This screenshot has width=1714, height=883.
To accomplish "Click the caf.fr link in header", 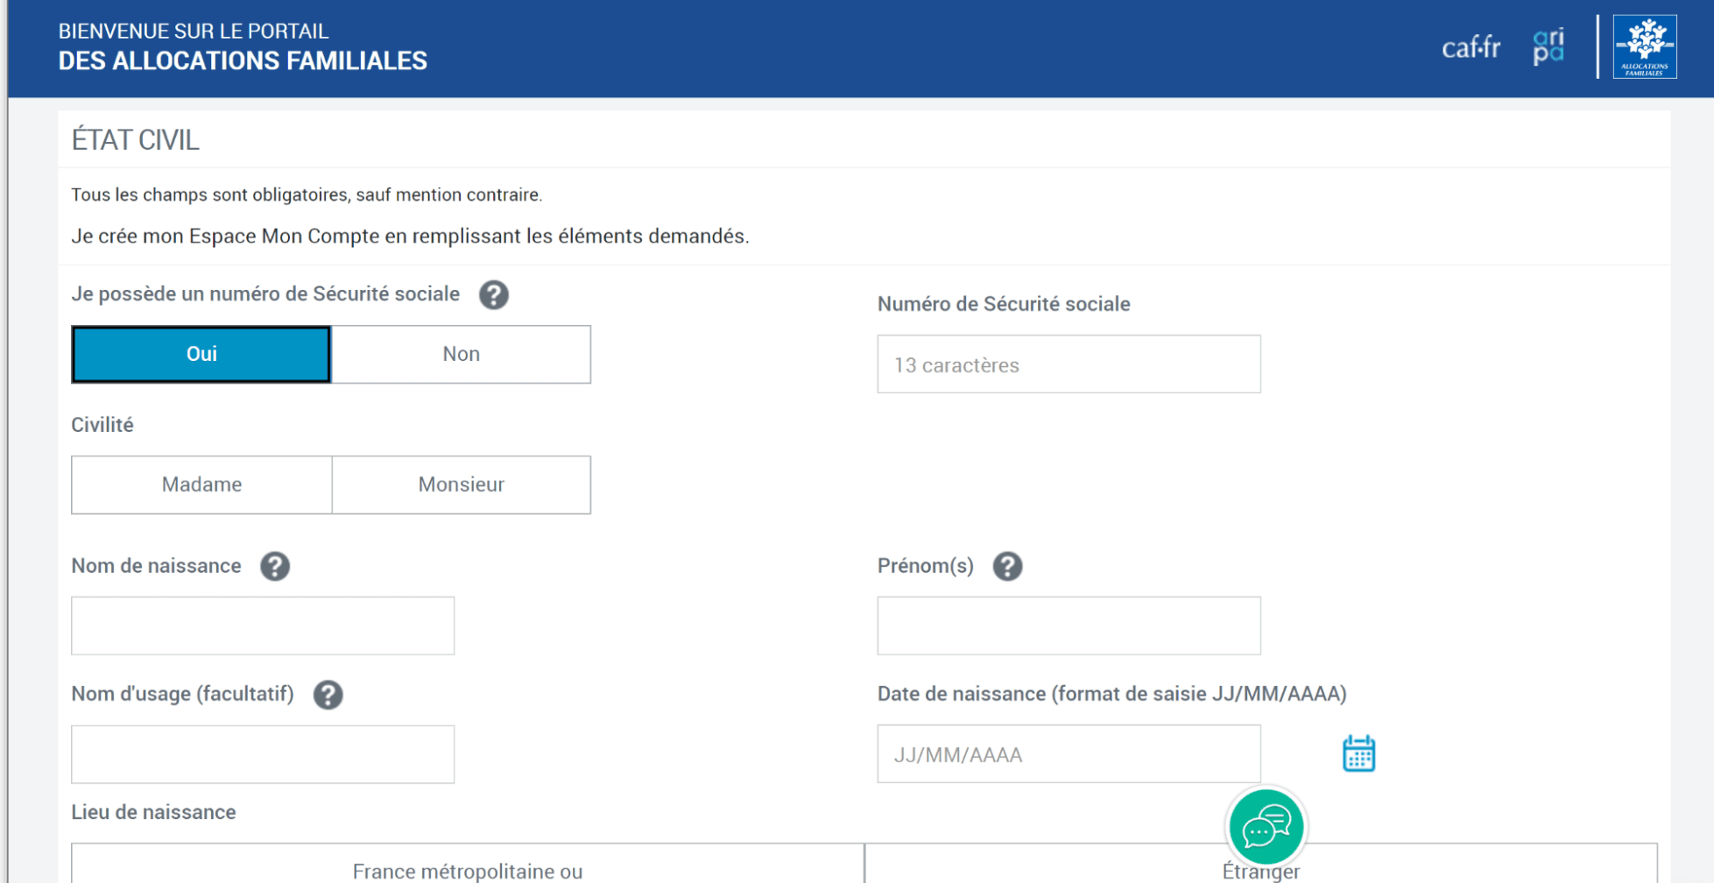I will [1471, 47].
